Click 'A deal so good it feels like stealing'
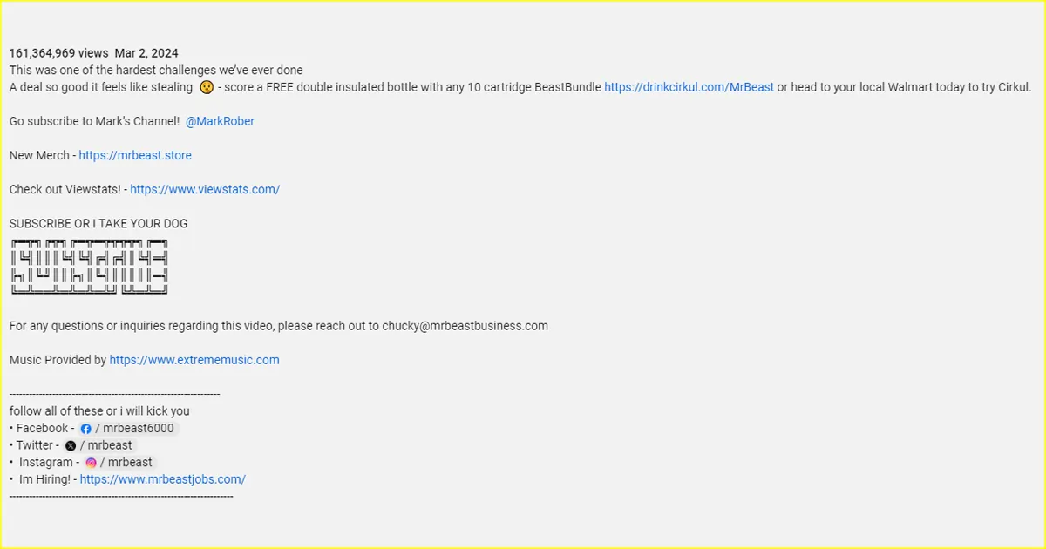The image size is (1046, 549). [101, 87]
